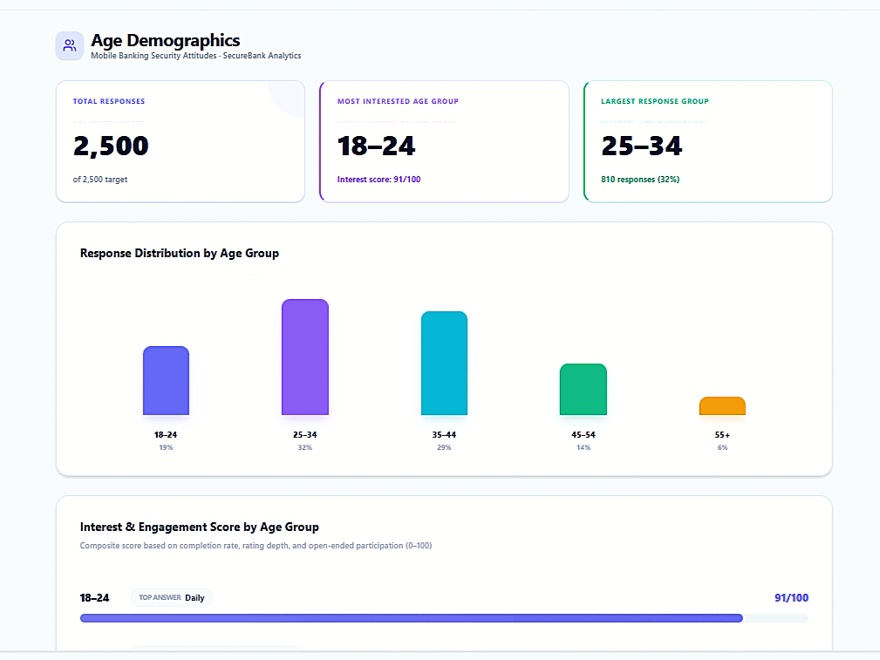The width and height of the screenshot is (880, 660).
Task: Click the 25–34 label under the chart
Action: [304, 434]
